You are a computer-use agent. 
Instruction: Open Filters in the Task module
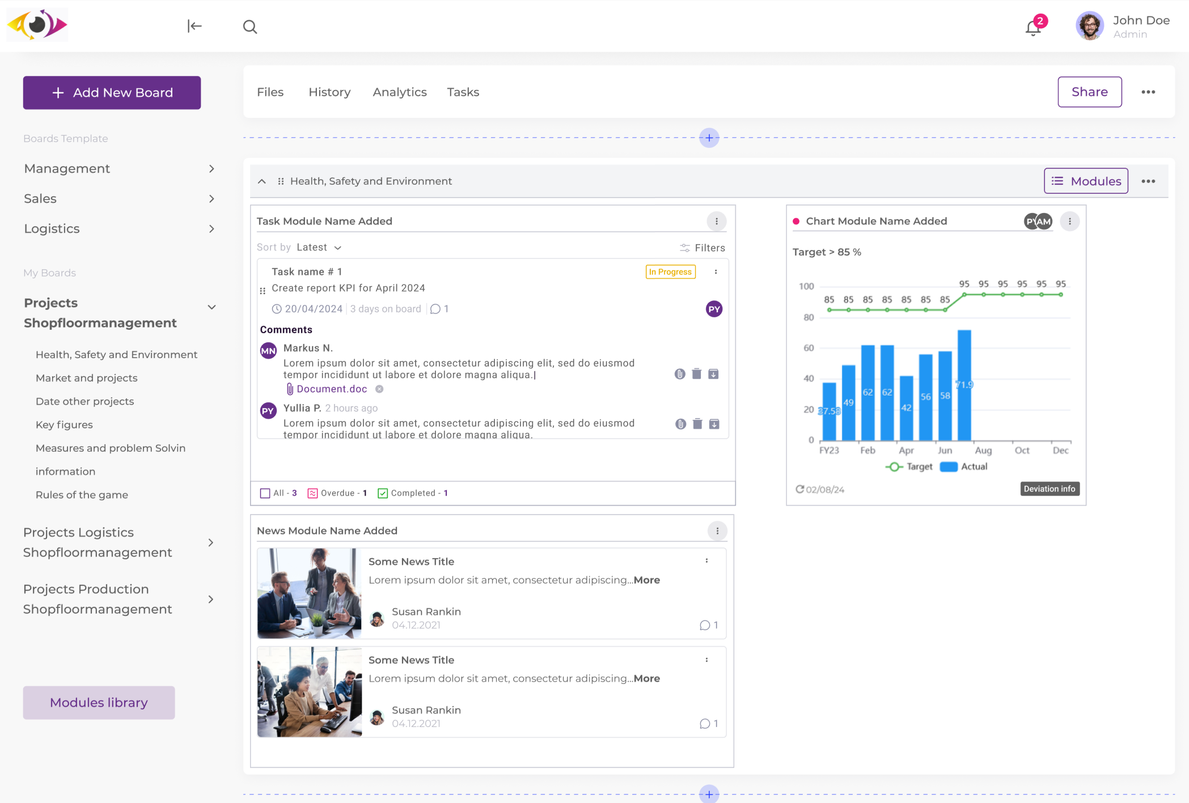703,248
